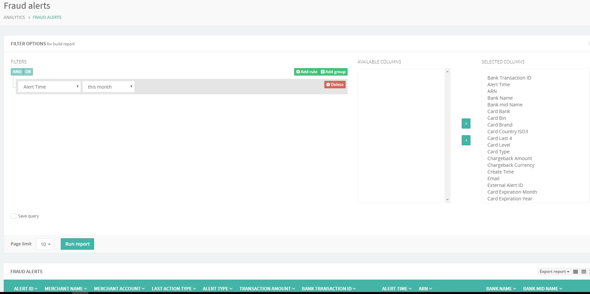
Task: Open the Export report dropdown
Action: (554, 272)
